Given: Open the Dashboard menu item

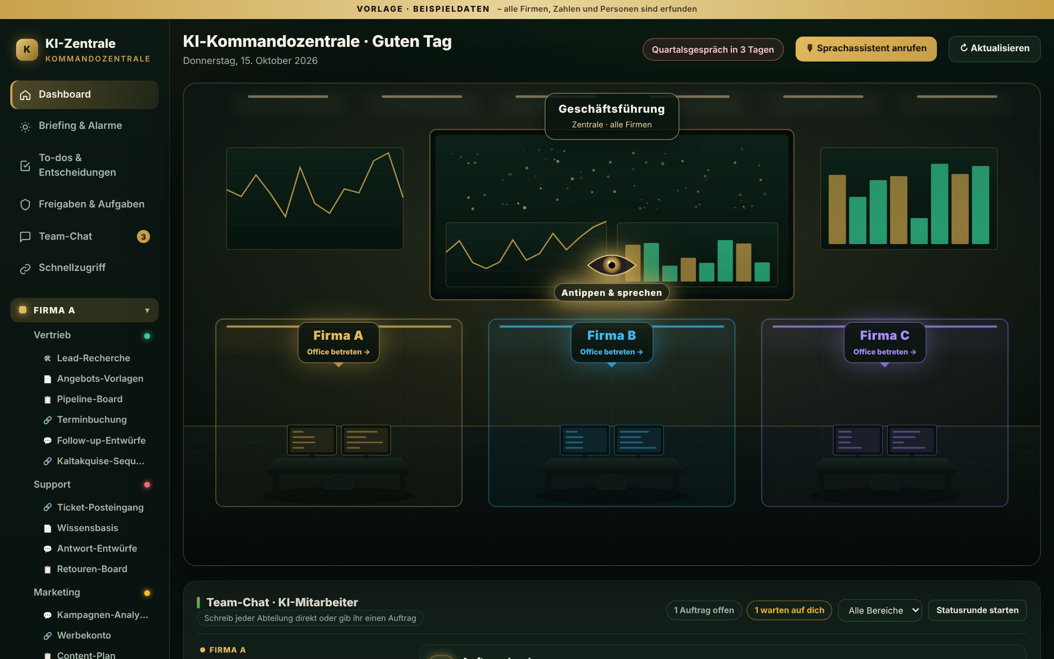Looking at the screenshot, I should (84, 95).
